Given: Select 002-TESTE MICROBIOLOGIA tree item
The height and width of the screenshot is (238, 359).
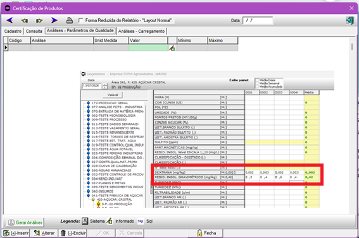Looking at the screenshot, I should (113, 116).
